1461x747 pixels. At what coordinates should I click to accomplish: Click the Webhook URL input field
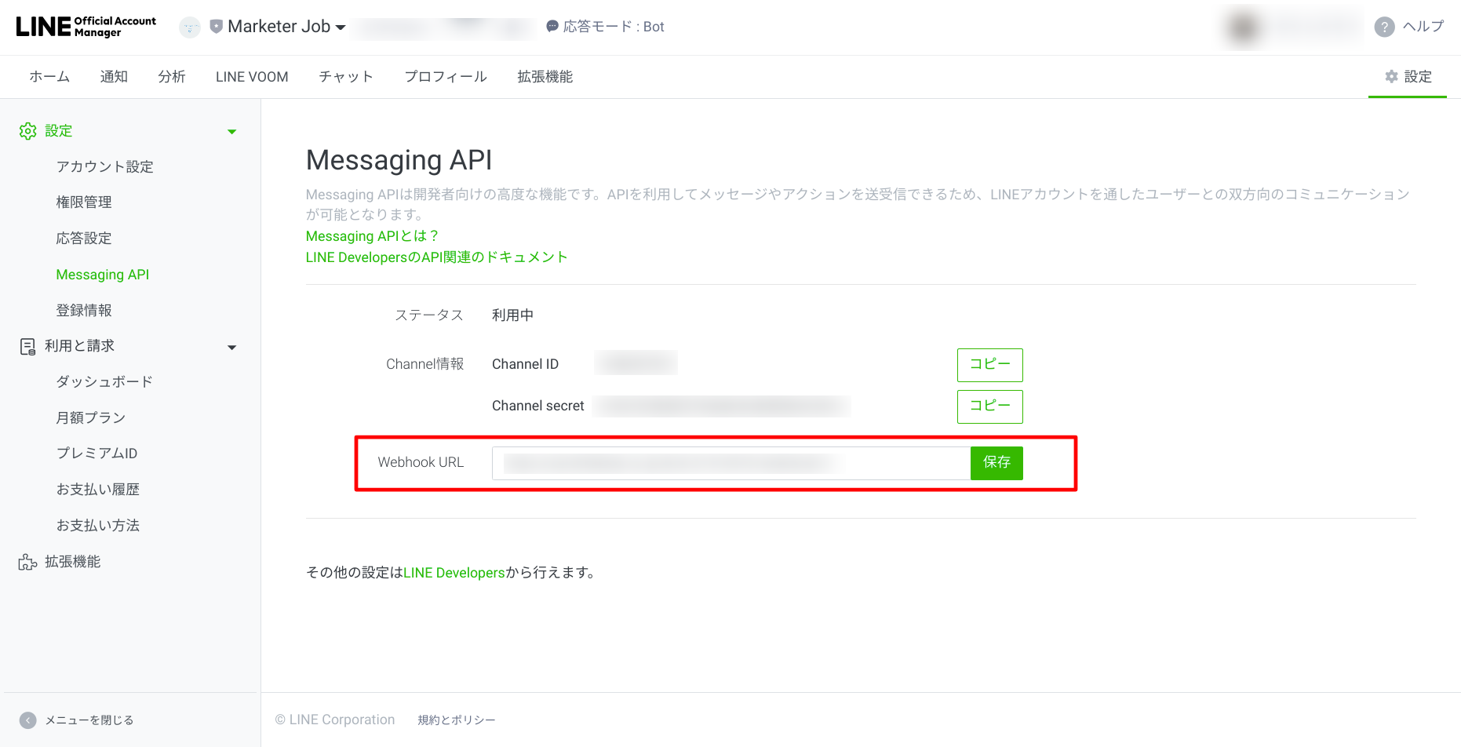coord(731,463)
